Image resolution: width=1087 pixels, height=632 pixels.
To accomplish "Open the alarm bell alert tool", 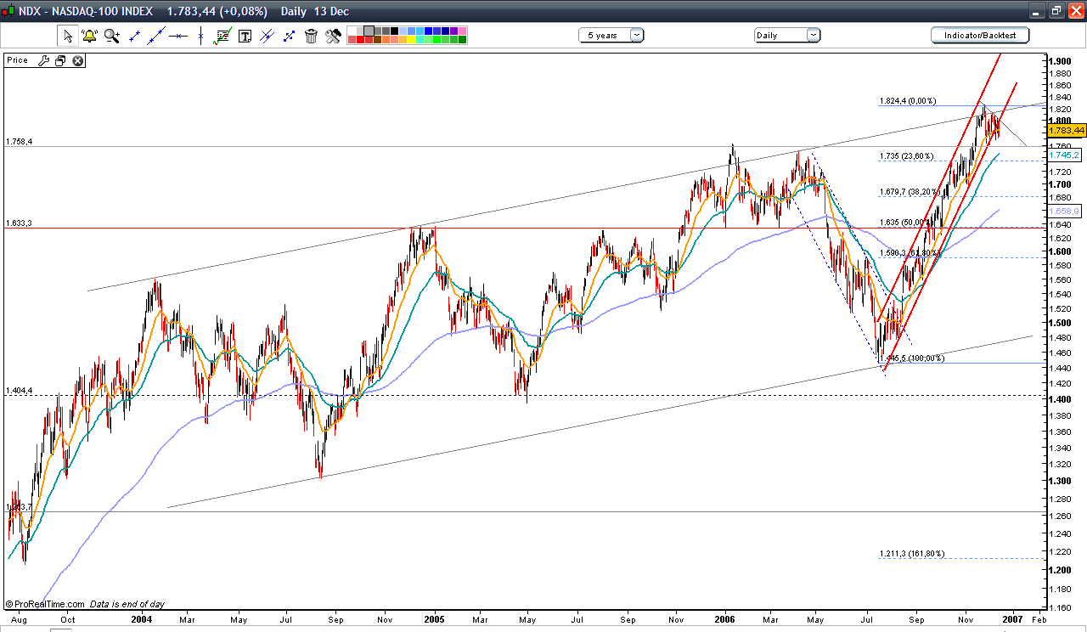I will pos(89,36).
